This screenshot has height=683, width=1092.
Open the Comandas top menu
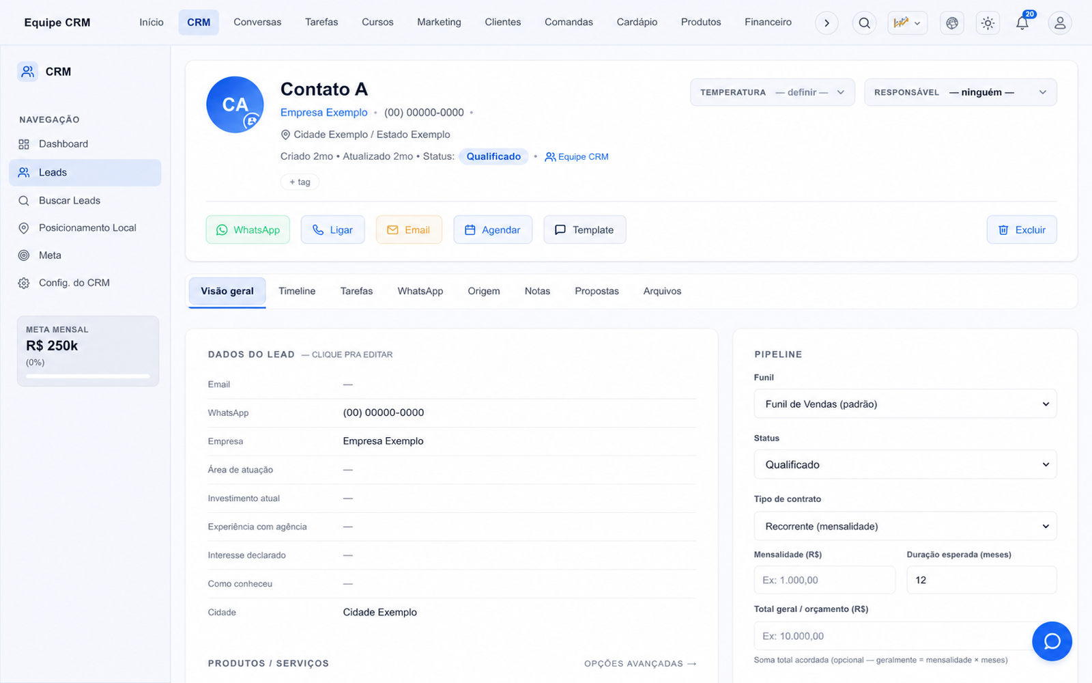click(x=569, y=23)
